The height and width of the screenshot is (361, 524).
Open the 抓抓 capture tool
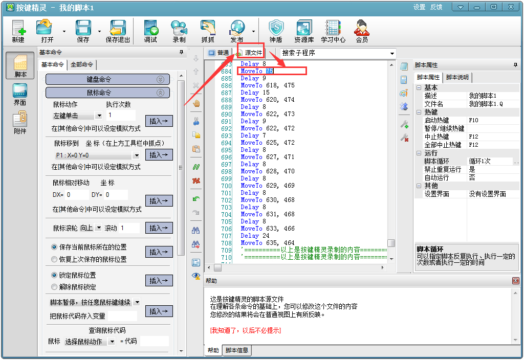pos(208,31)
